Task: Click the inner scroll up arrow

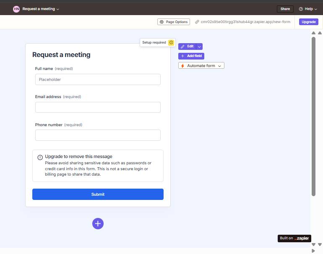Action: 313,33
